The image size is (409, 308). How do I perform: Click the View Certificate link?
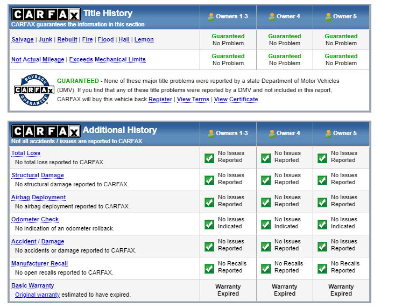point(236,100)
